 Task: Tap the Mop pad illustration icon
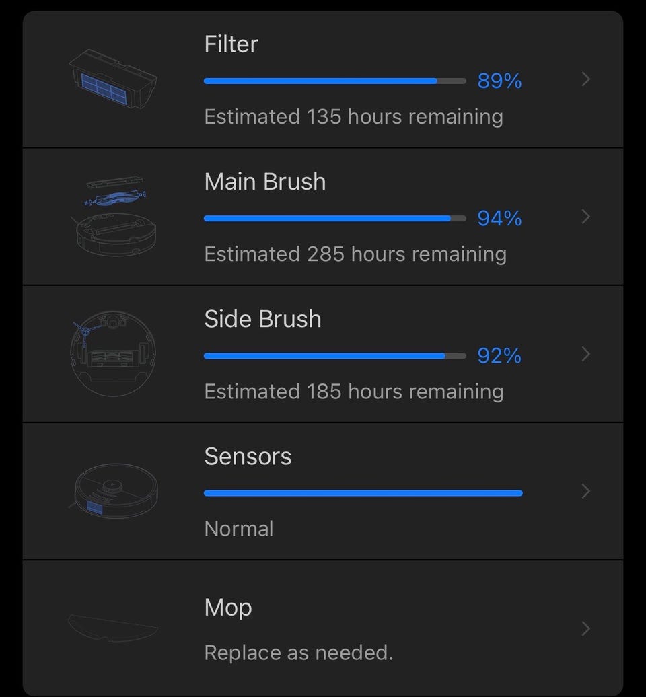tap(113, 627)
